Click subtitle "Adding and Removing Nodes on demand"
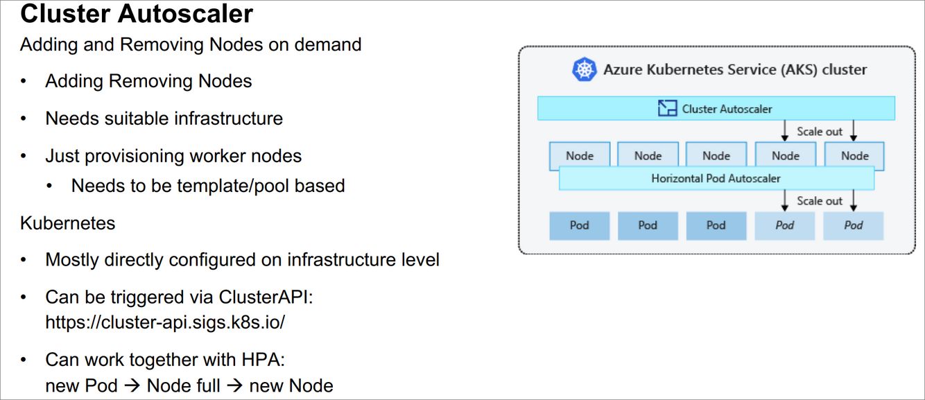The image size is (925, 400). (x=191, y=44)
